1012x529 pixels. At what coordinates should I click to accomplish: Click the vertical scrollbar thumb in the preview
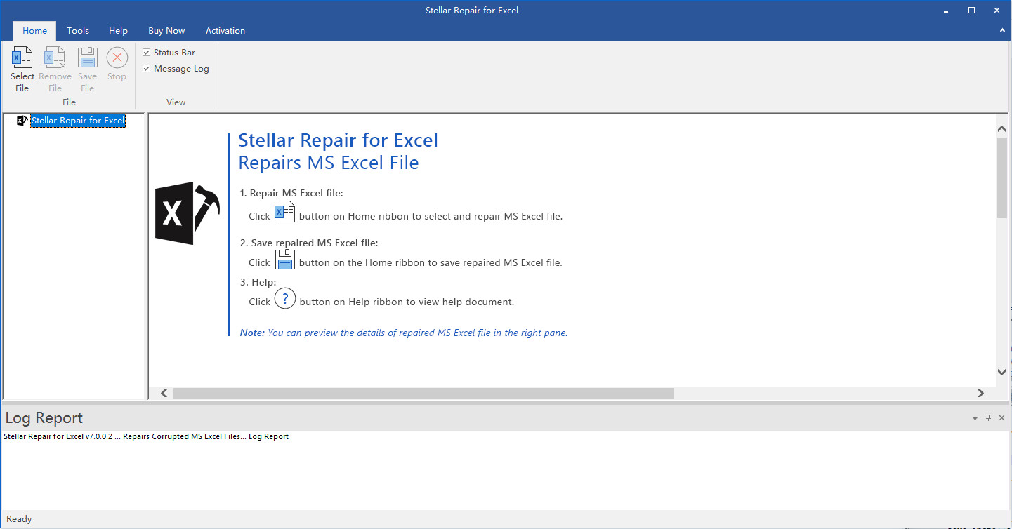1001,178
